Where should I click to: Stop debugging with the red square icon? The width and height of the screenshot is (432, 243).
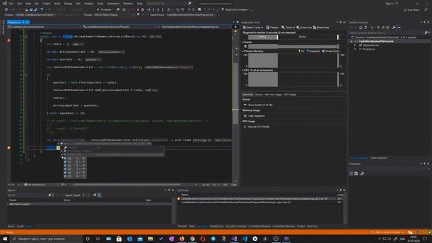(138, 9)
